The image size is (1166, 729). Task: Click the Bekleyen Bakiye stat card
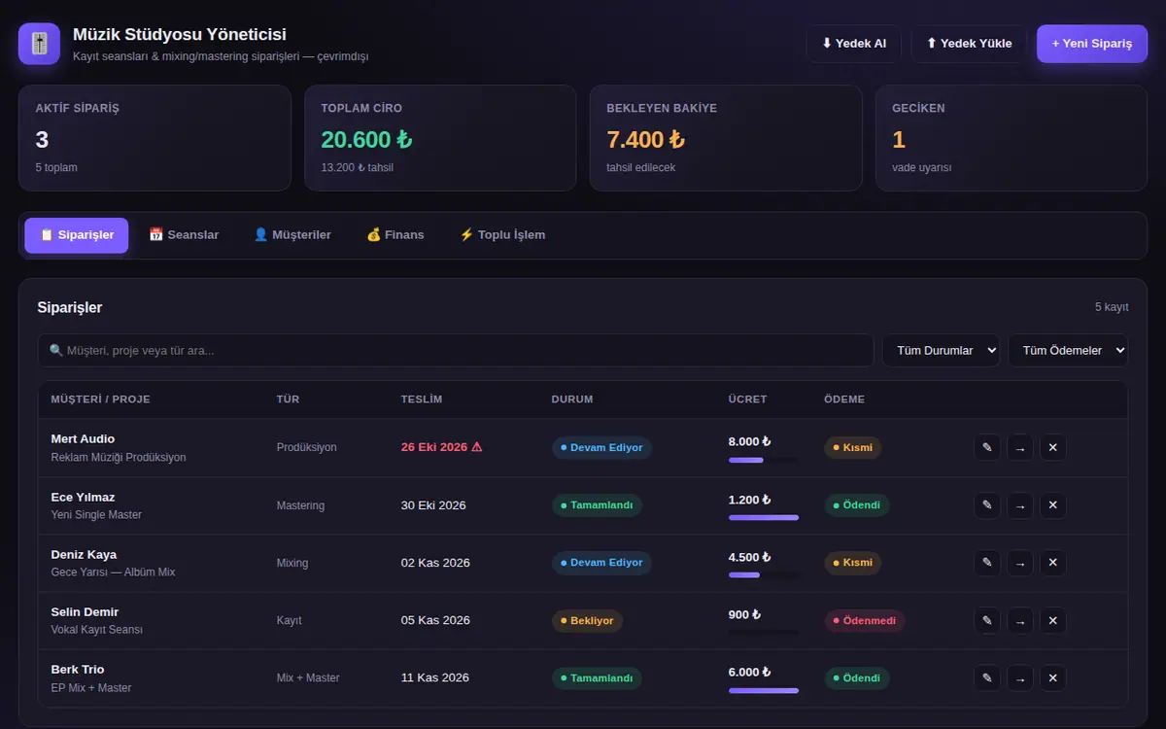coord(726,138)
